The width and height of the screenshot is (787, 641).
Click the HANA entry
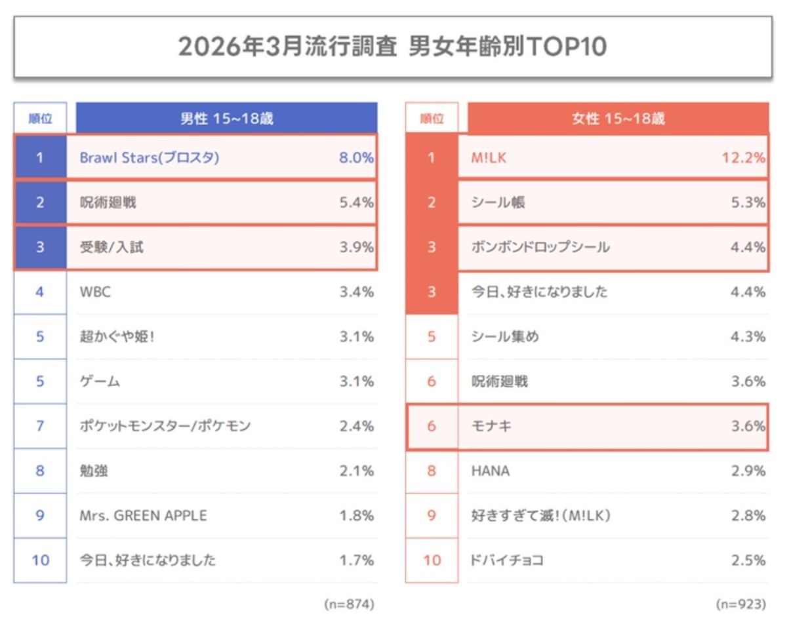click(490, 471)
